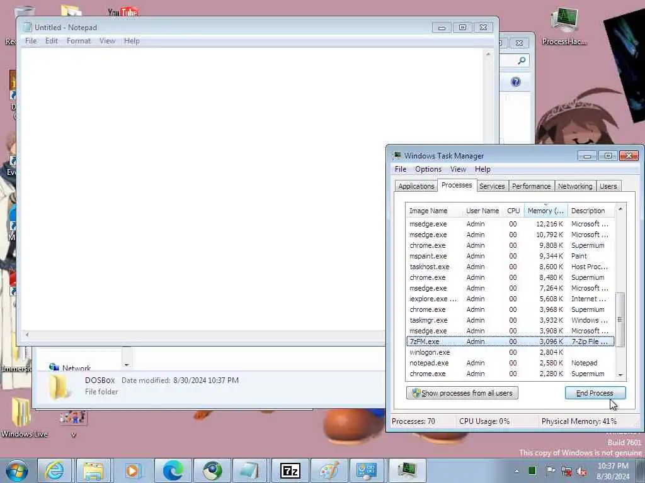Click the muted volume tray icon

pos(581,471)
